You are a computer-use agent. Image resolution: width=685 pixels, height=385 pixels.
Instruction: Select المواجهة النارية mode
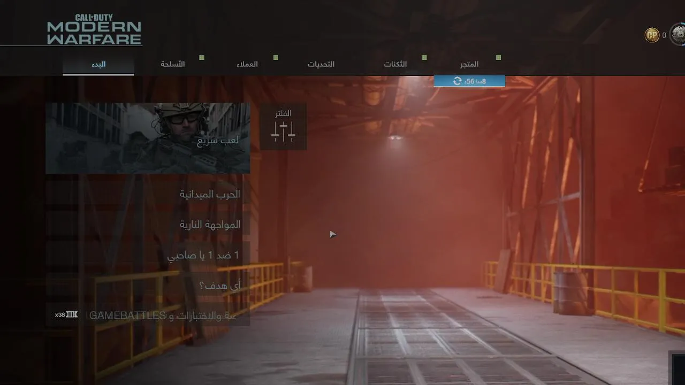[148, 225]
